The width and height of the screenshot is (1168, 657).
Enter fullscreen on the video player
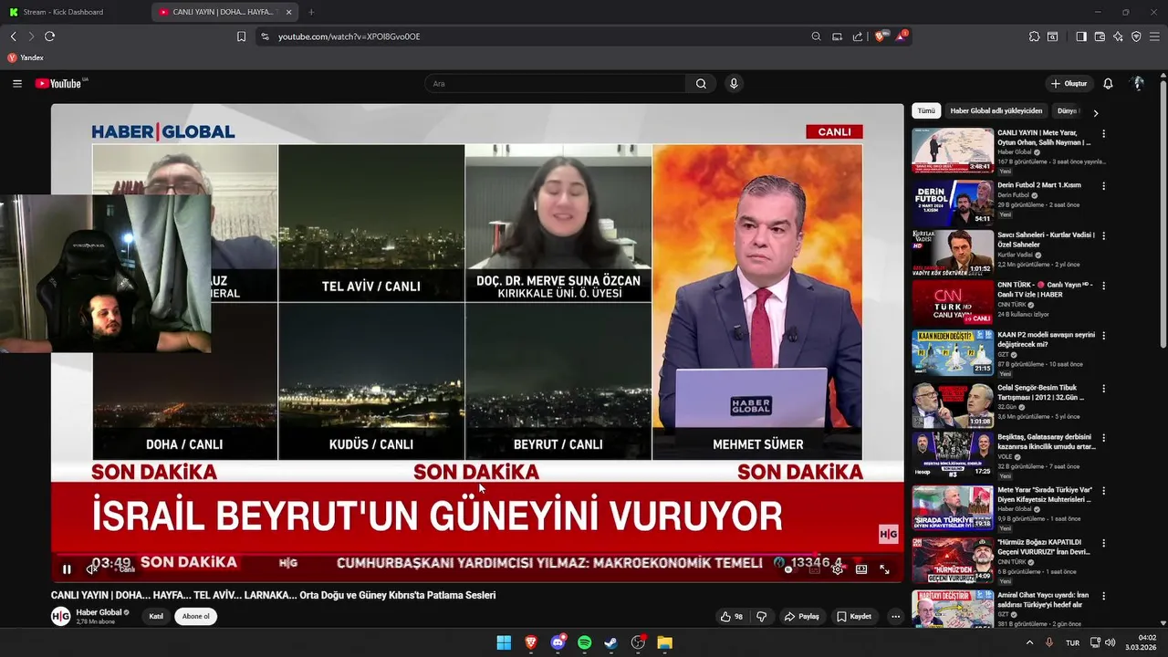click(884, 569)
